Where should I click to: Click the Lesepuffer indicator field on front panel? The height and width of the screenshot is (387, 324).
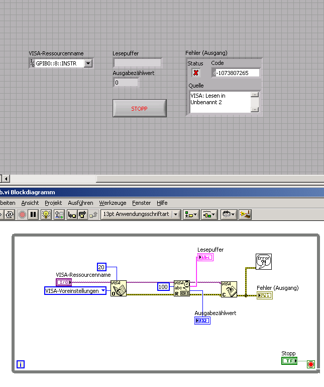pyautogui.click(x=138, y=63)
